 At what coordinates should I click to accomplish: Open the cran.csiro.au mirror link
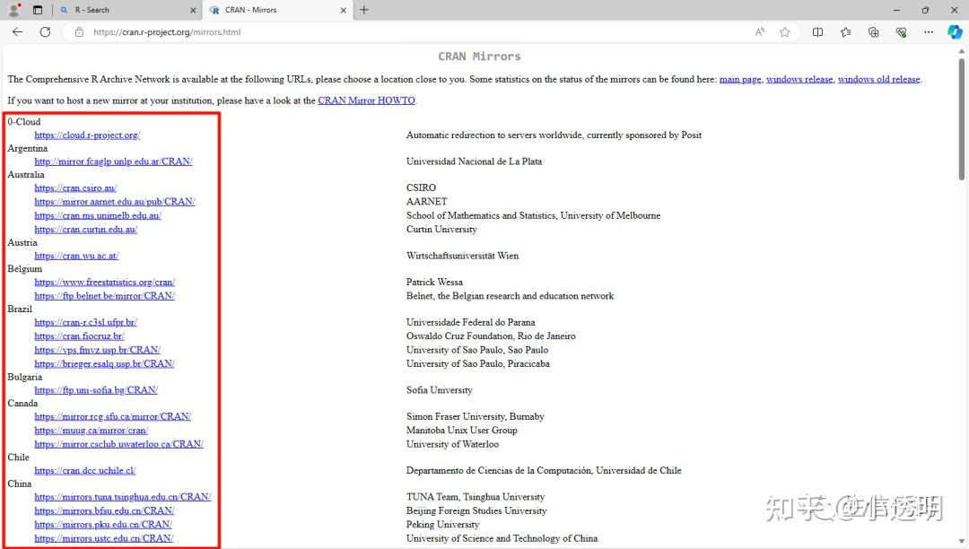pos(75,187)
